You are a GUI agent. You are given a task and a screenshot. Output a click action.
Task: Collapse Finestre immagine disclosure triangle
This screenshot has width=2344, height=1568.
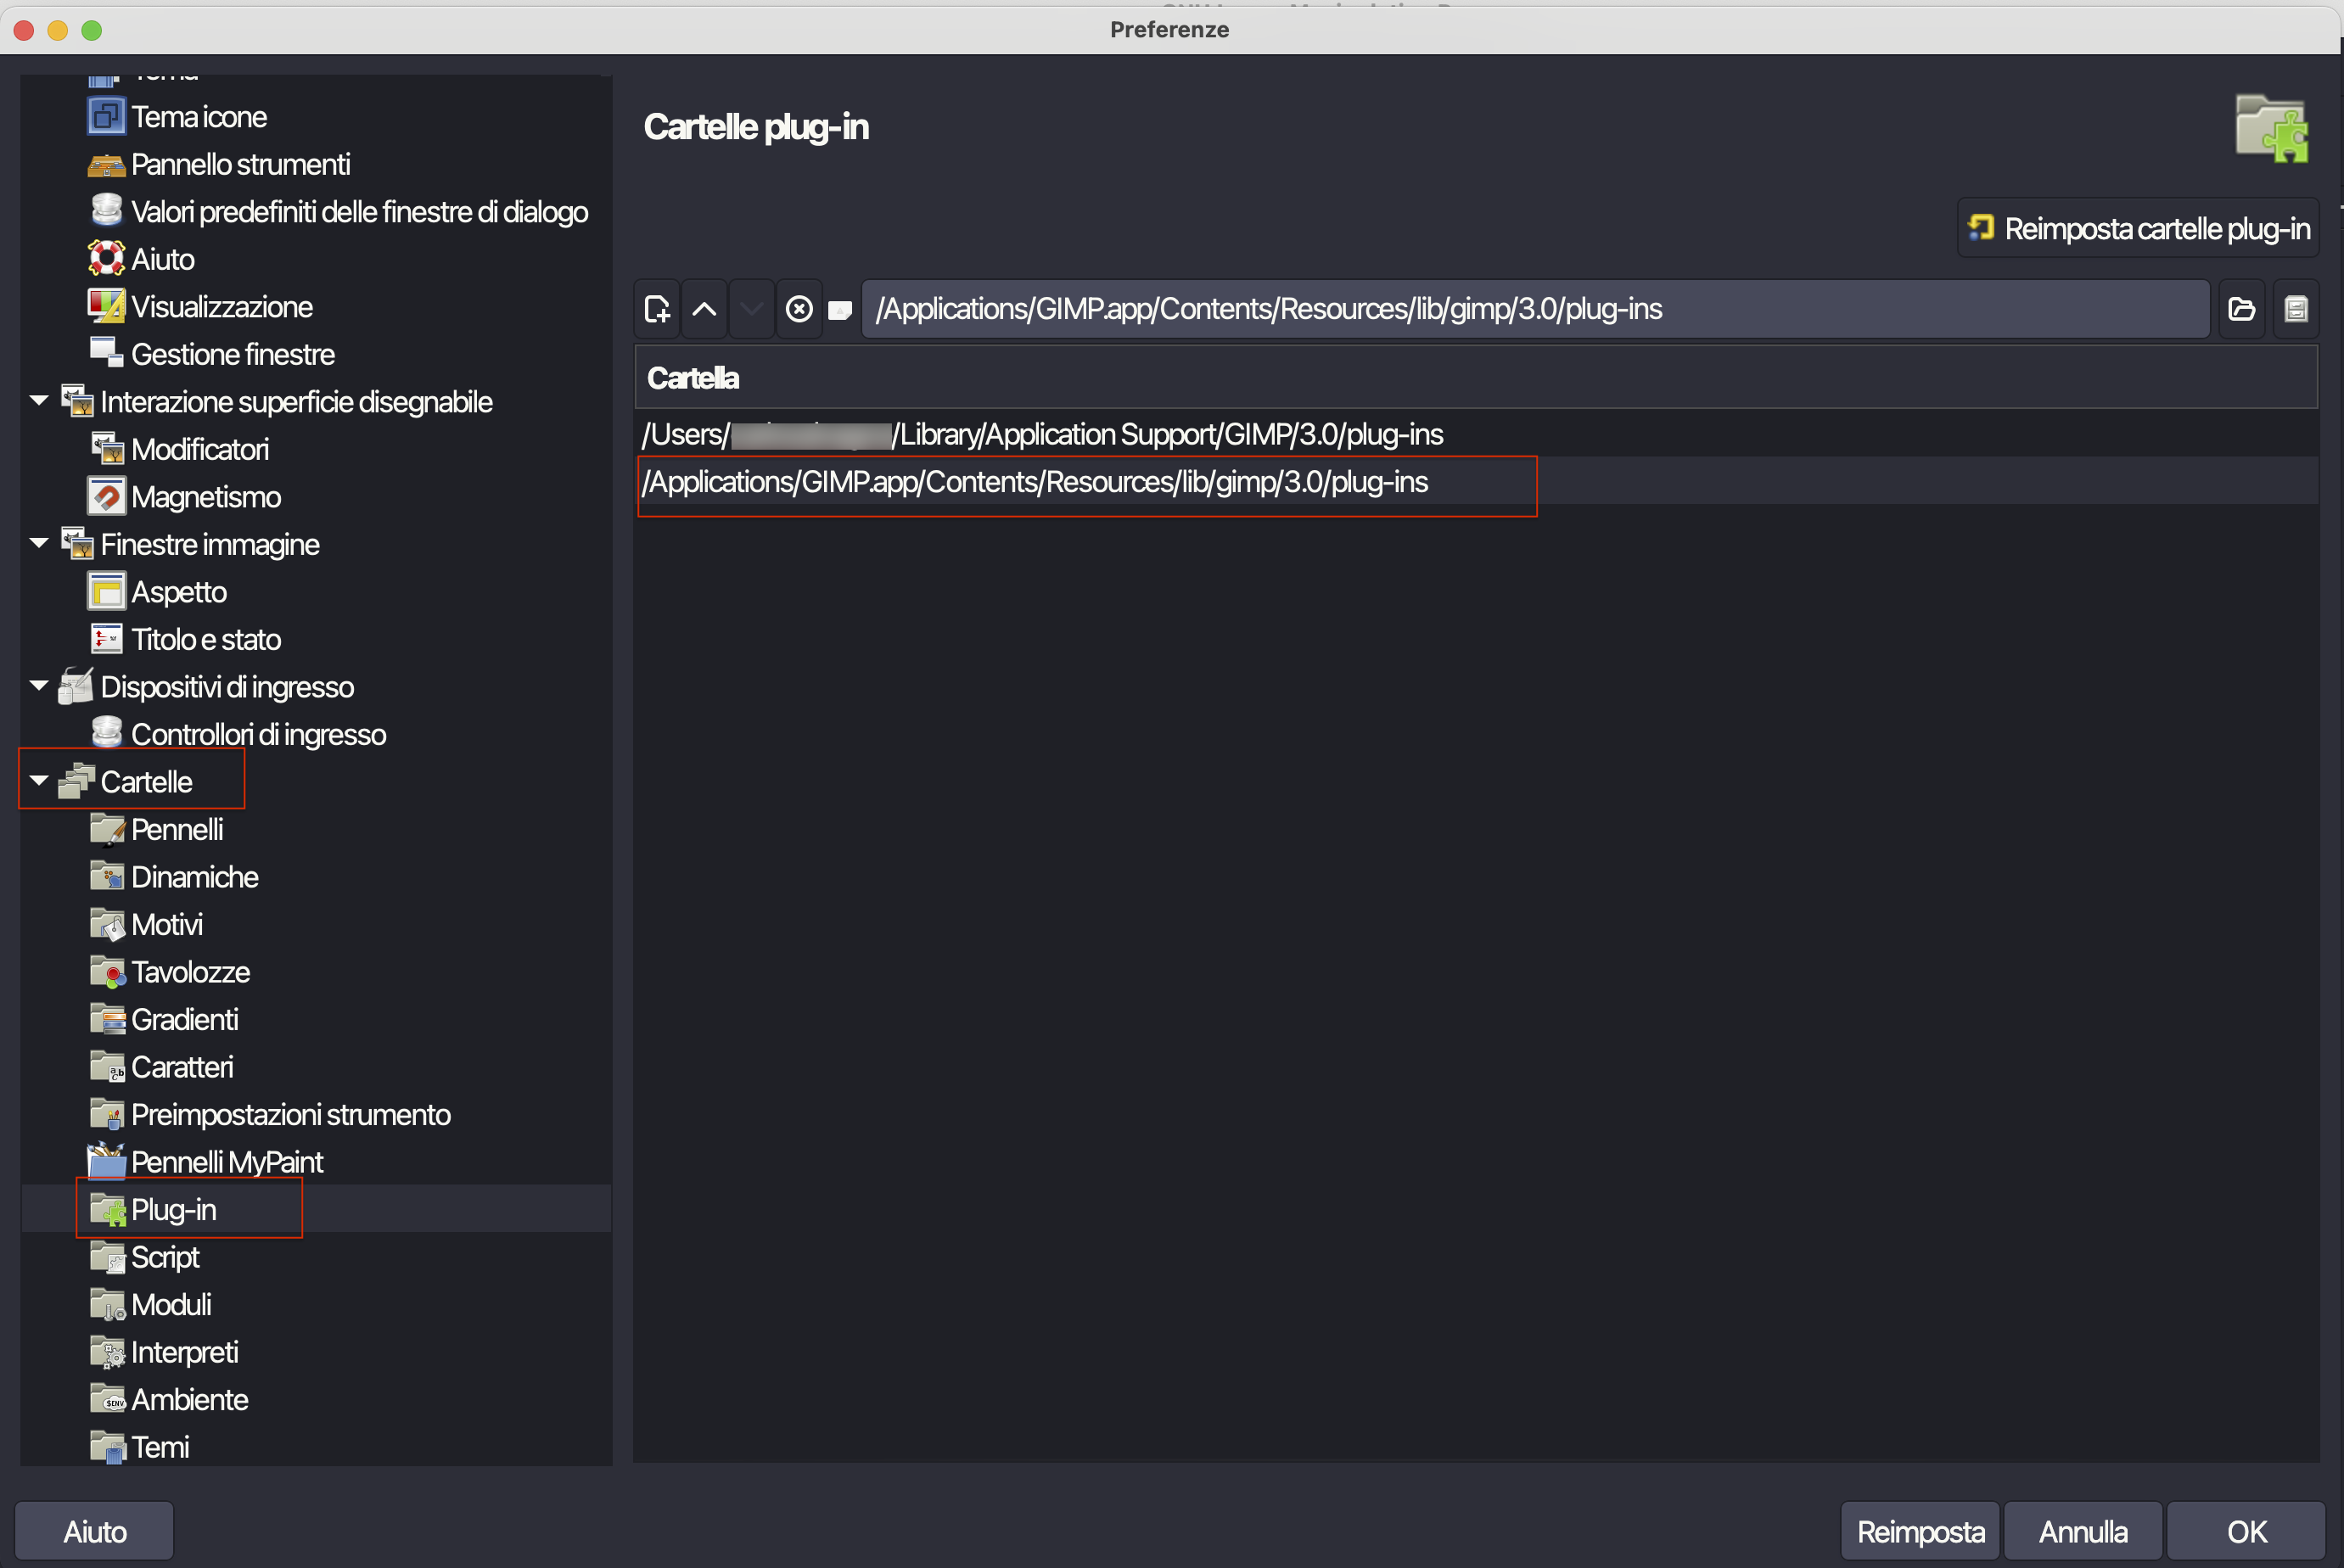pos(39,544)
